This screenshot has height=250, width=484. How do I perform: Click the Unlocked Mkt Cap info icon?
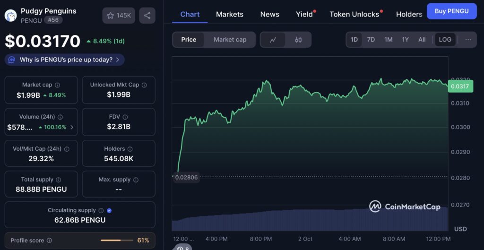click(x=144, y=85)
